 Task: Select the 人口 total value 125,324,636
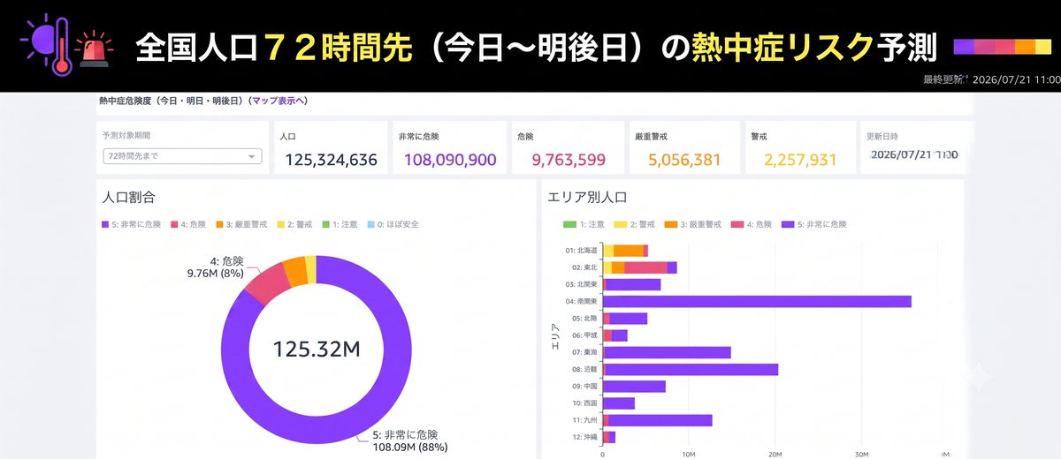pos(331,160)
